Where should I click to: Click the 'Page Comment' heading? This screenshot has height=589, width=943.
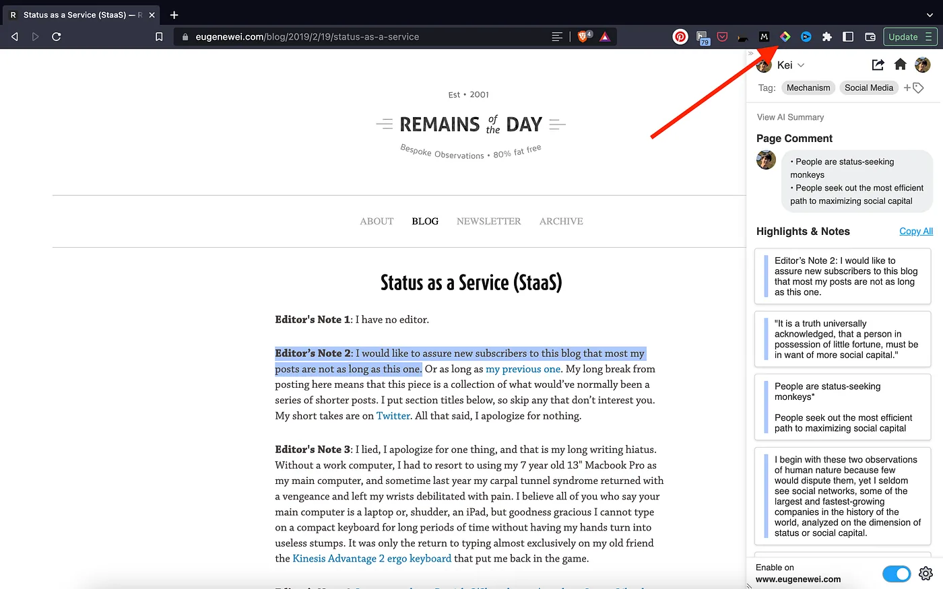[794, 138]
